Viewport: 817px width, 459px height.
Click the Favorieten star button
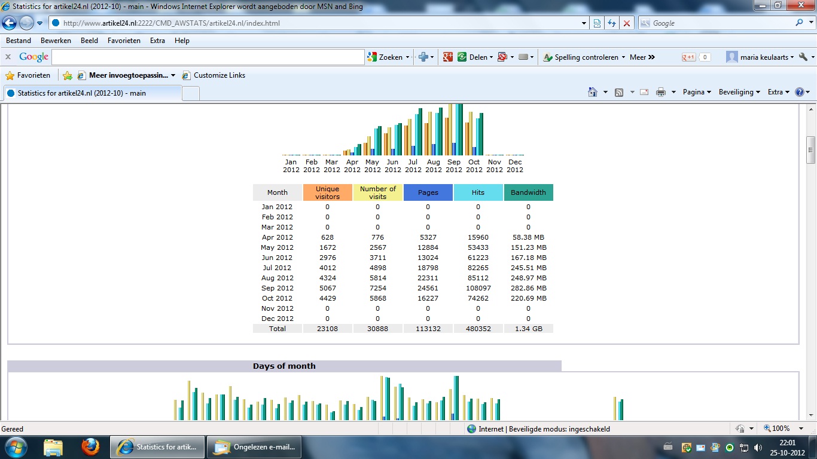click(x=28, y=75)
